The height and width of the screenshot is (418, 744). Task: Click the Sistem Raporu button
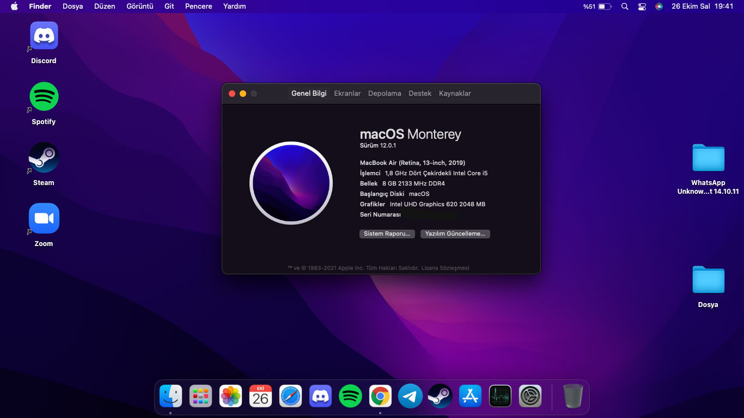tap(387, 234)
